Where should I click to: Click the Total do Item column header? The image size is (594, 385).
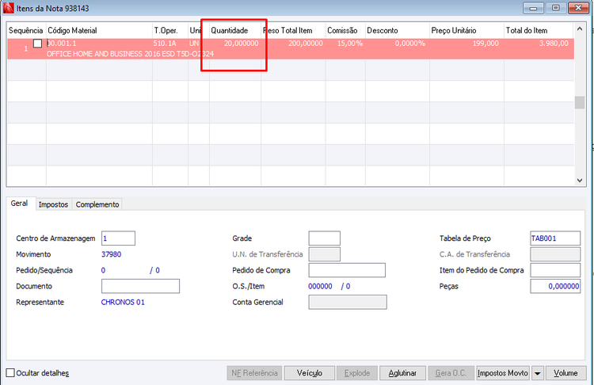539,30
